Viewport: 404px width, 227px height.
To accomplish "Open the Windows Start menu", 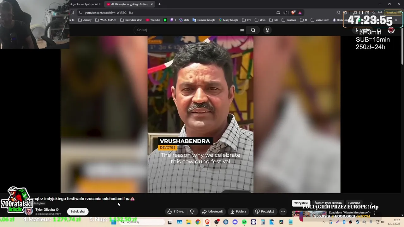I will pos(114,222).
